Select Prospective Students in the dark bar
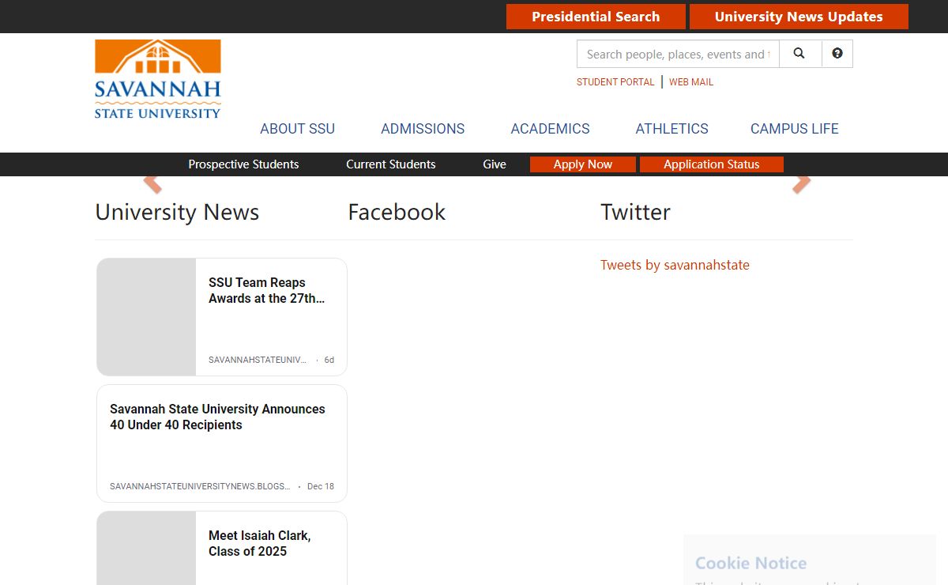The width and height of the screenshot is (948, 585). click(243, 164)
